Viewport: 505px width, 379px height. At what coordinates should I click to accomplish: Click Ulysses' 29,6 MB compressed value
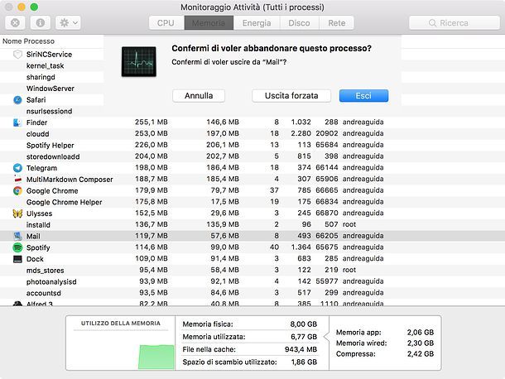coord(225,213)
